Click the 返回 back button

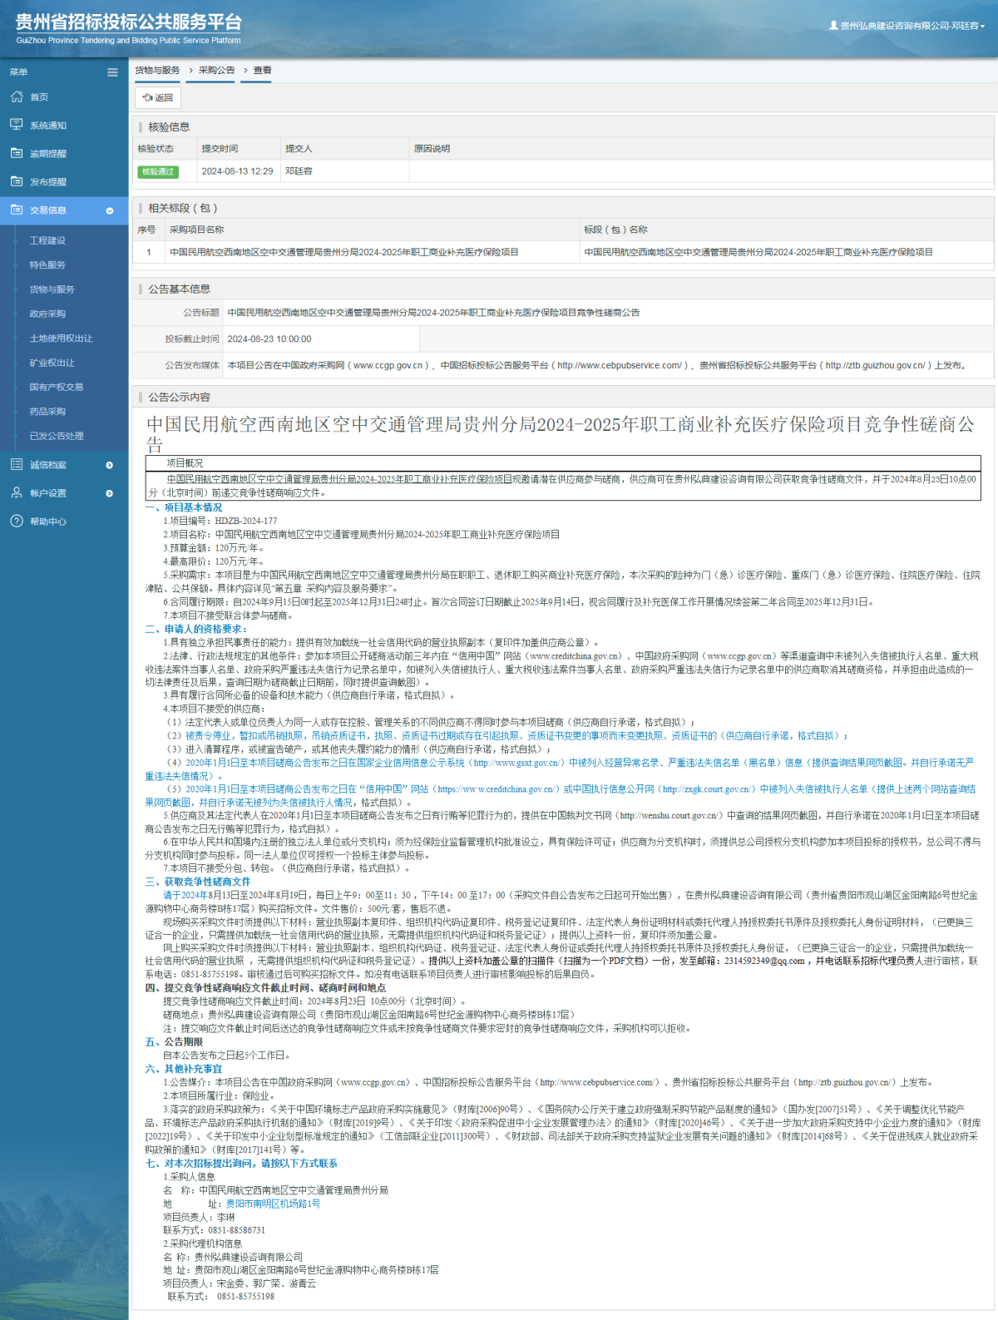[158, 97]
